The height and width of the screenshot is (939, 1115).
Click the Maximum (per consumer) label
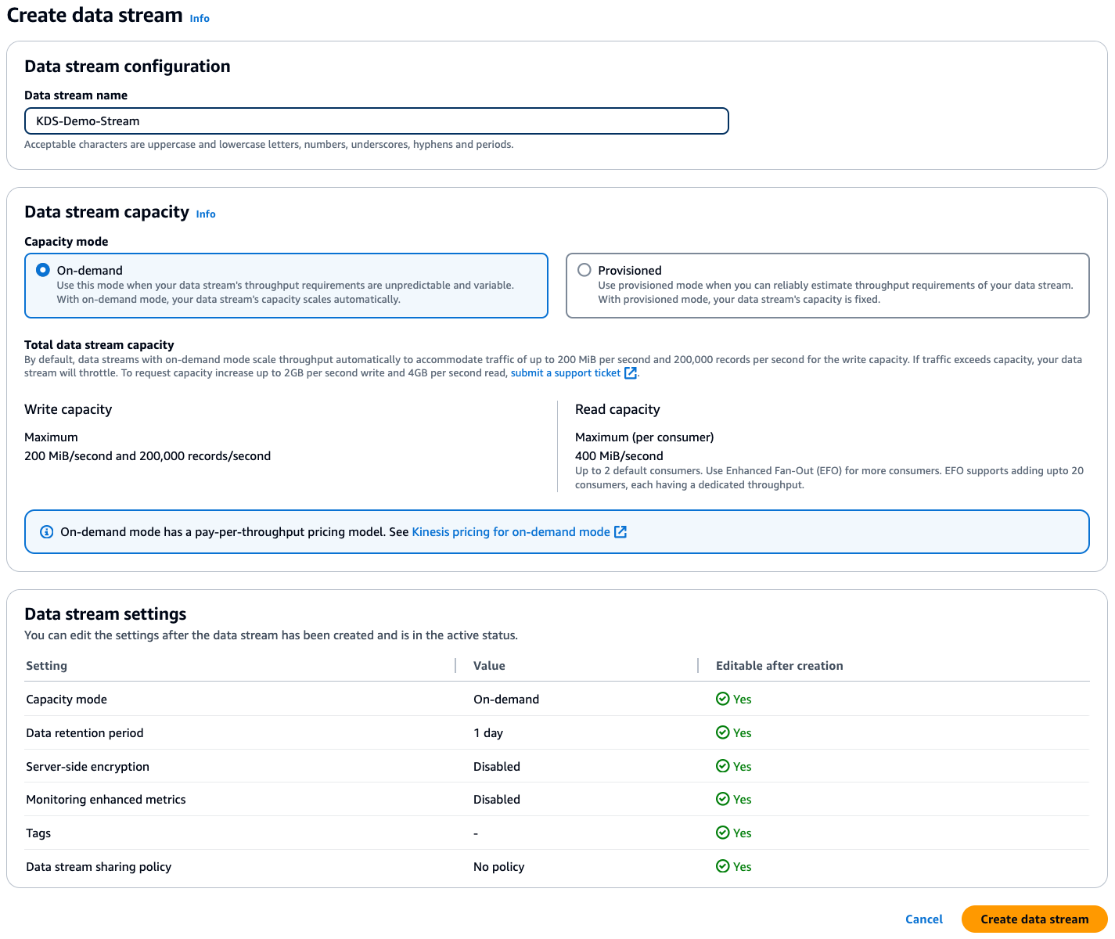pos(645,437)
